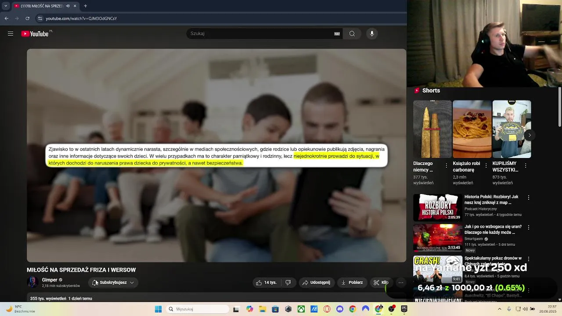Open Opera browser from the taskbar
562x316 pixels.
point(327,309)
